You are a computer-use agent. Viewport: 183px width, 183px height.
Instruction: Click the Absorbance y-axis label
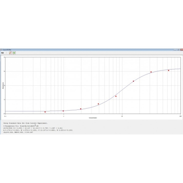click(x=3, y=85)
